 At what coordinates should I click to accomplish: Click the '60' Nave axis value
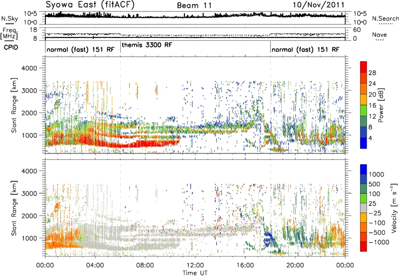pos(357,30)
